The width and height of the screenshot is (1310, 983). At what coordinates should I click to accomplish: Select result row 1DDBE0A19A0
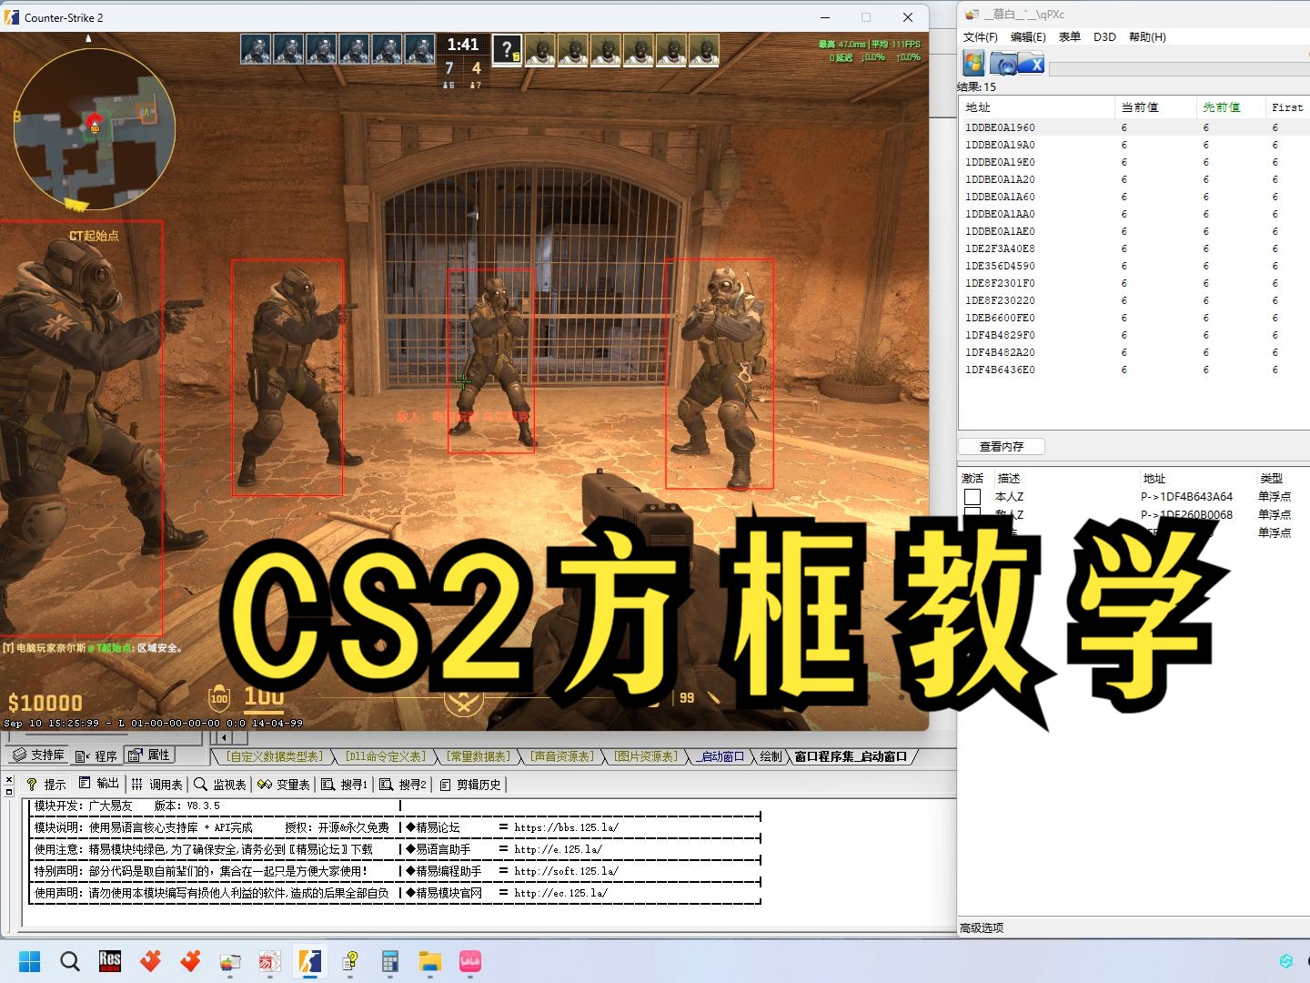click(1134, 145)
